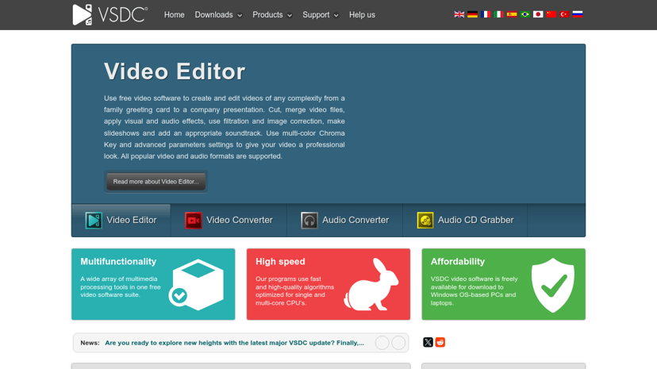Click the first news navigation circle button
Image resolution: width=657 pixels, height=369 pixels.
coord(382,343)
